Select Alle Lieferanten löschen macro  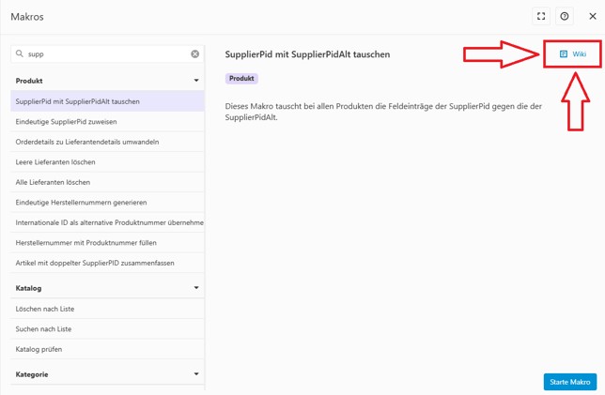coord(53,182)
